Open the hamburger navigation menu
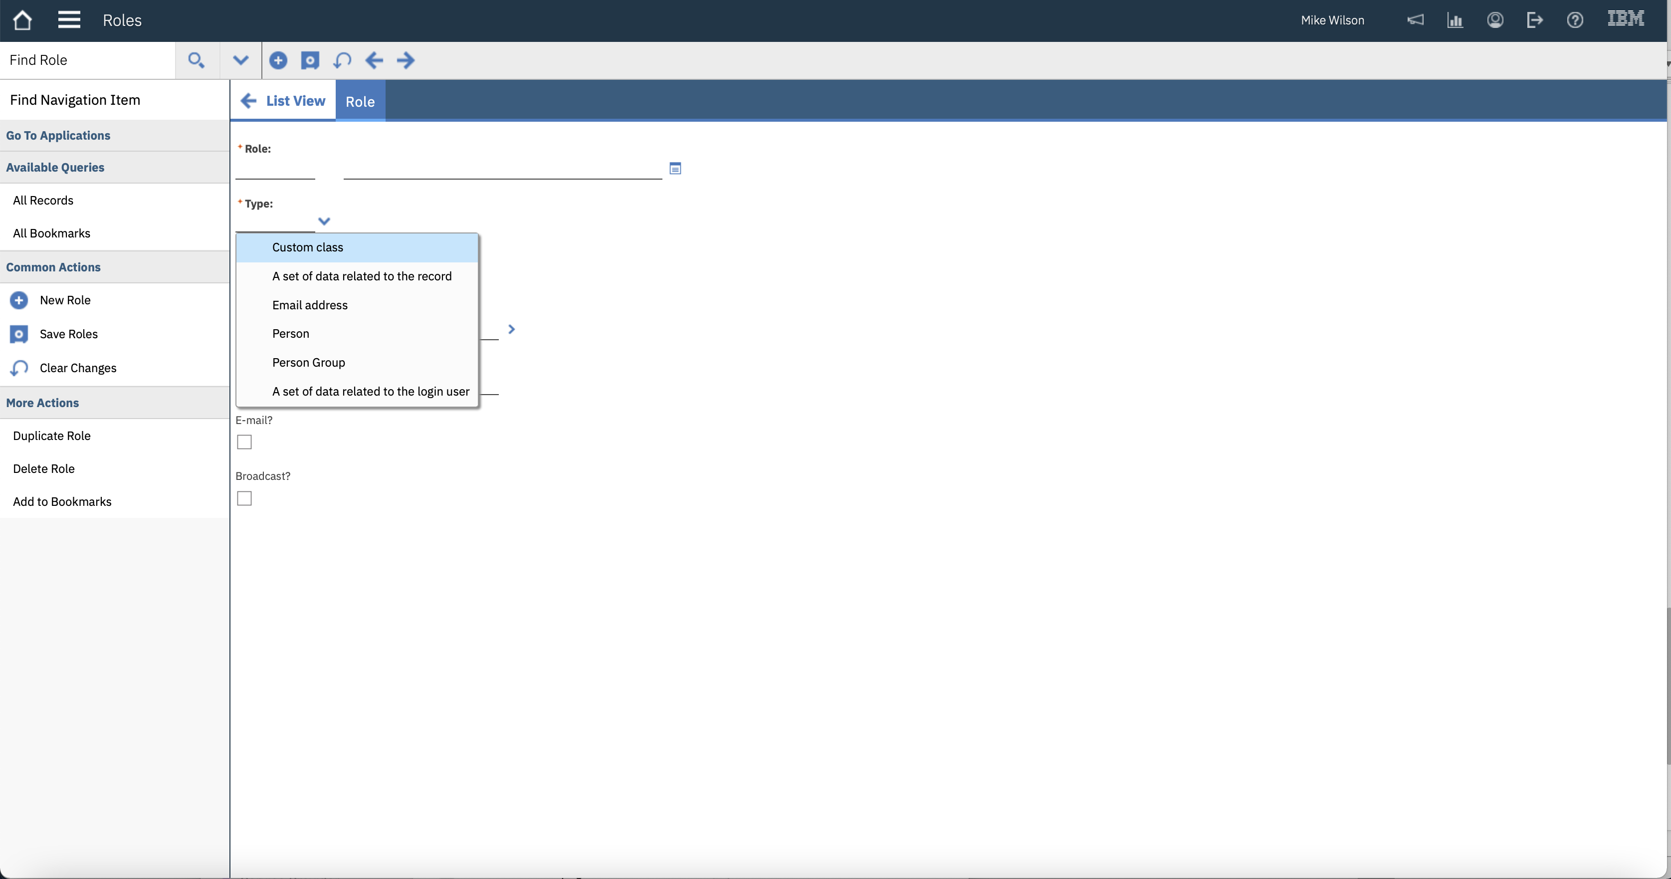Viewport: 1671px width, 879px height. pyautogui.click(x=69, y=20)
